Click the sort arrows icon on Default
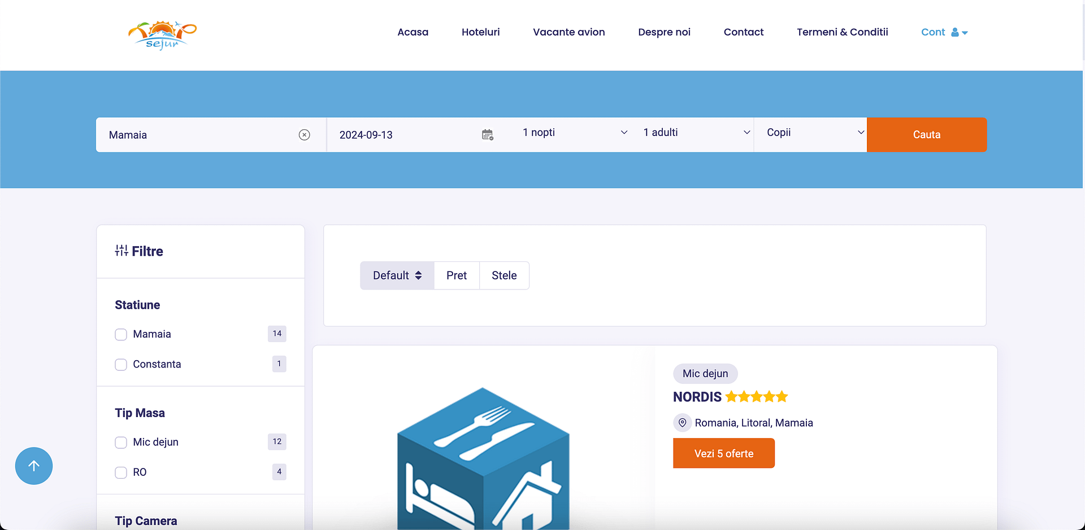Viewport: 1085px width, 530px height. click(418, 275)
